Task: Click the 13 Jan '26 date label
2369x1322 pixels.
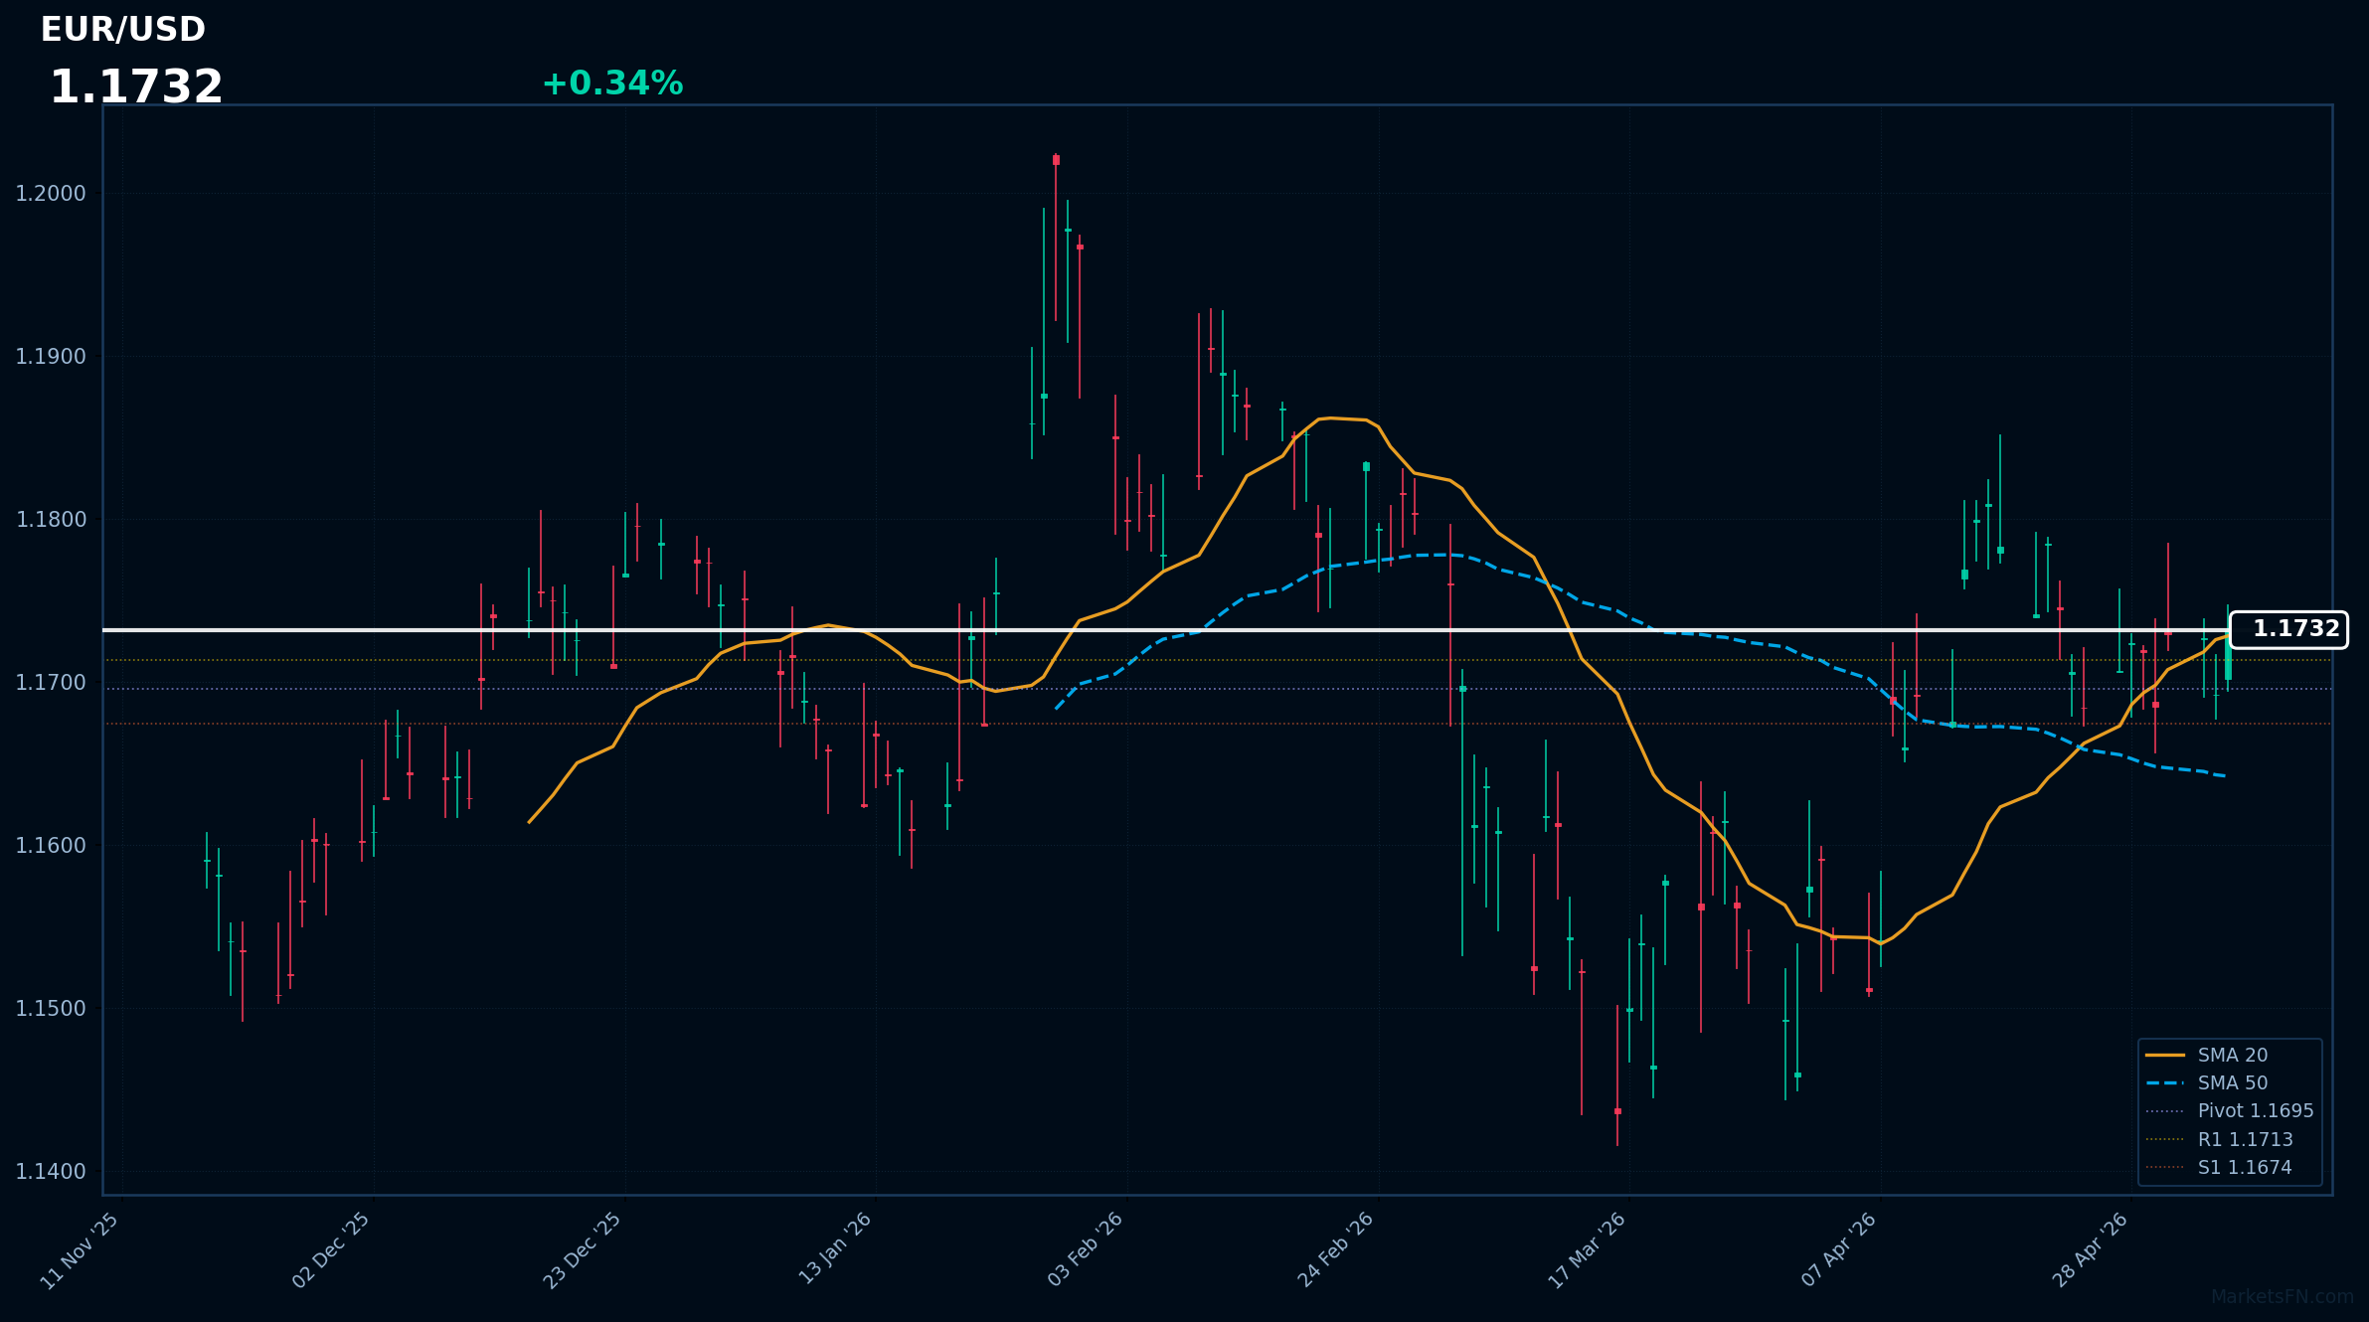Action: coord(835,1249)
